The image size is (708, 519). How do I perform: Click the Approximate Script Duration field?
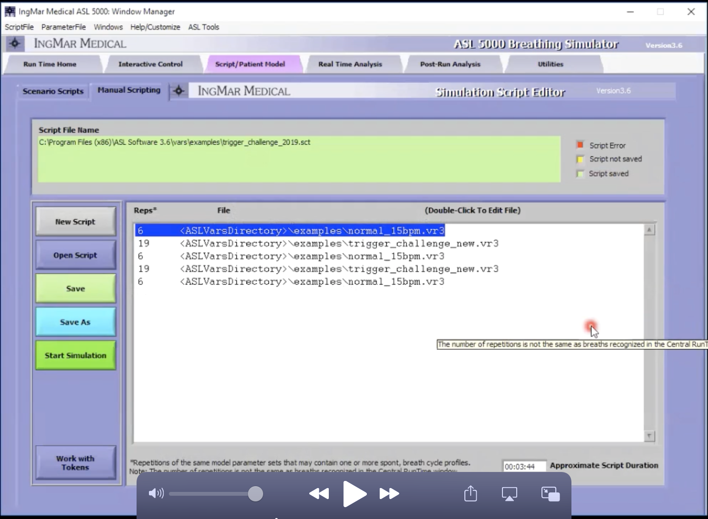click(524, 466)
